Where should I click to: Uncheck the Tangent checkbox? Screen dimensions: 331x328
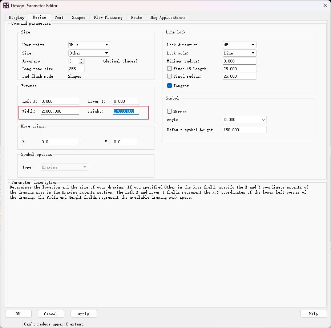click(169, 86)
